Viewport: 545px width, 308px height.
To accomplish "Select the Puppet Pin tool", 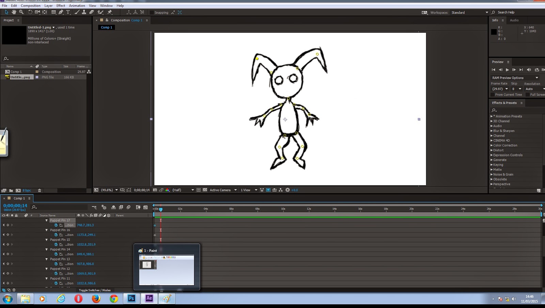I will pyautogui.click(x=110, y=12).
